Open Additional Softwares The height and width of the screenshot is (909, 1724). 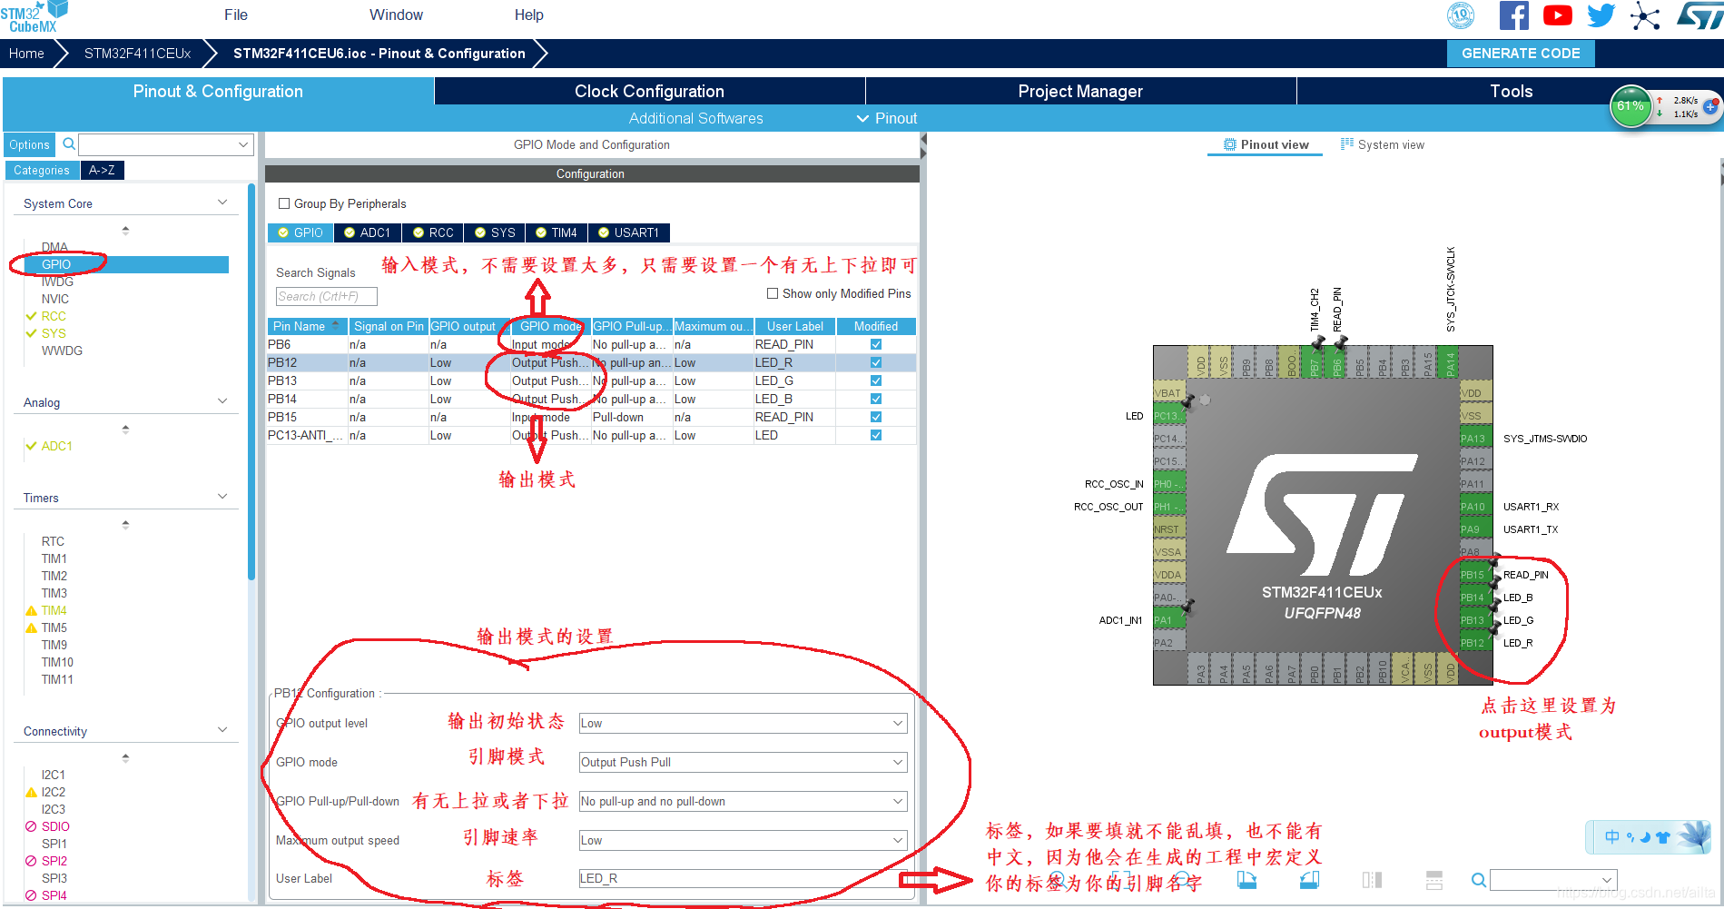pos(695,118)
